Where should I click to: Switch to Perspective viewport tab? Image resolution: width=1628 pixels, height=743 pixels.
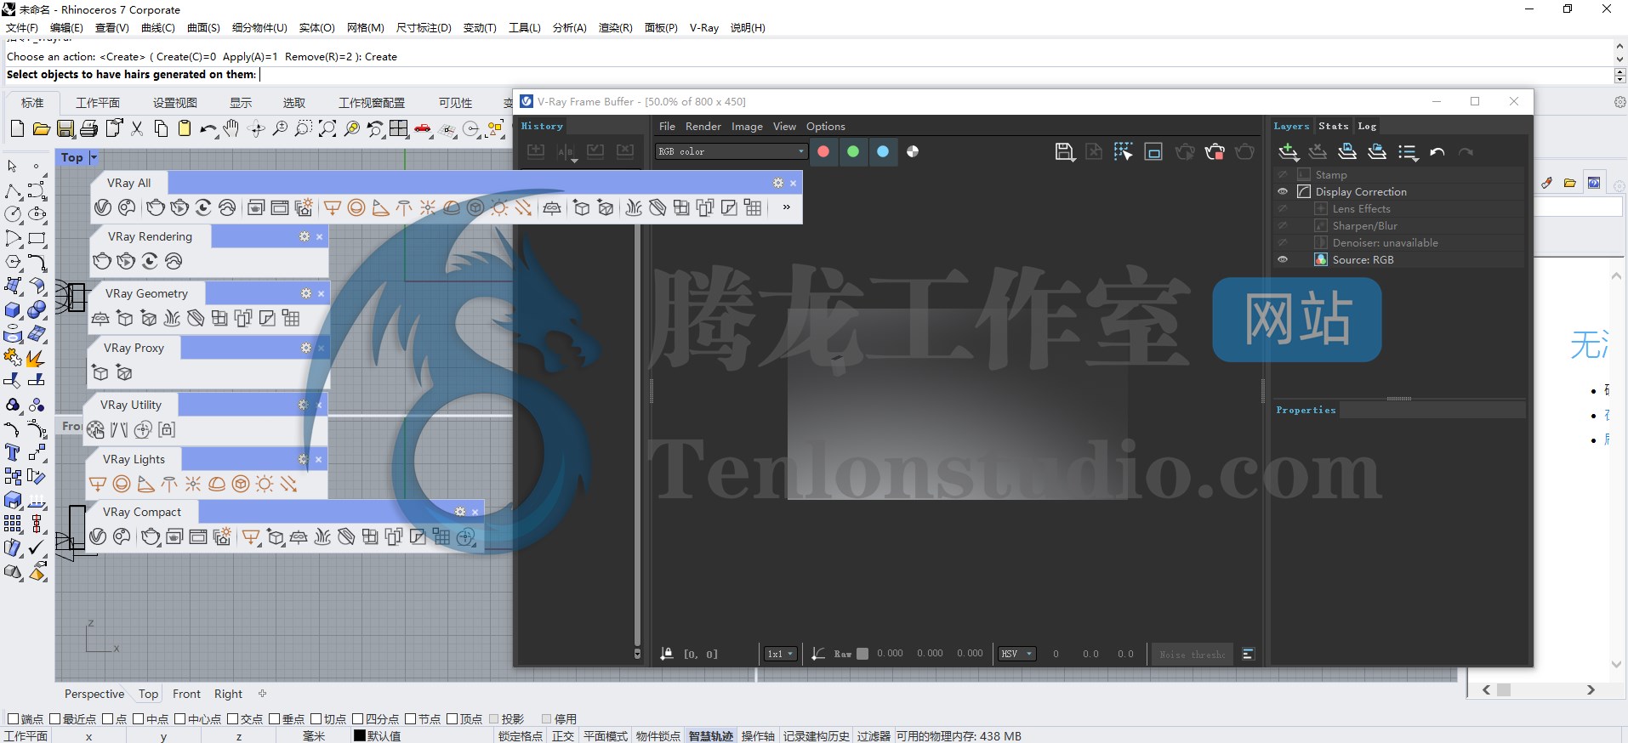[x=94, y=694]
